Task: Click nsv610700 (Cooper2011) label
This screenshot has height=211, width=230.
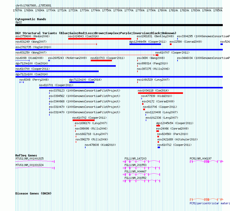Action: (33, 69)
